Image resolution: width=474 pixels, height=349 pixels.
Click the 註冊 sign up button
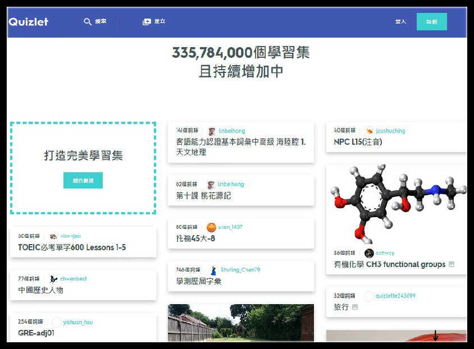(x=432, y=22)
